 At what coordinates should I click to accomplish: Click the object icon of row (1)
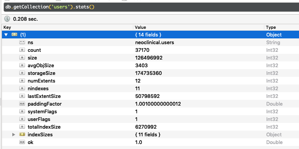pyautogui.click(x=15, y=35)
